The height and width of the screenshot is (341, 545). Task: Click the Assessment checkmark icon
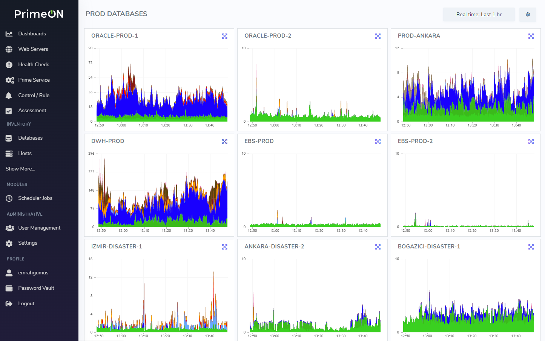(9, 111)
